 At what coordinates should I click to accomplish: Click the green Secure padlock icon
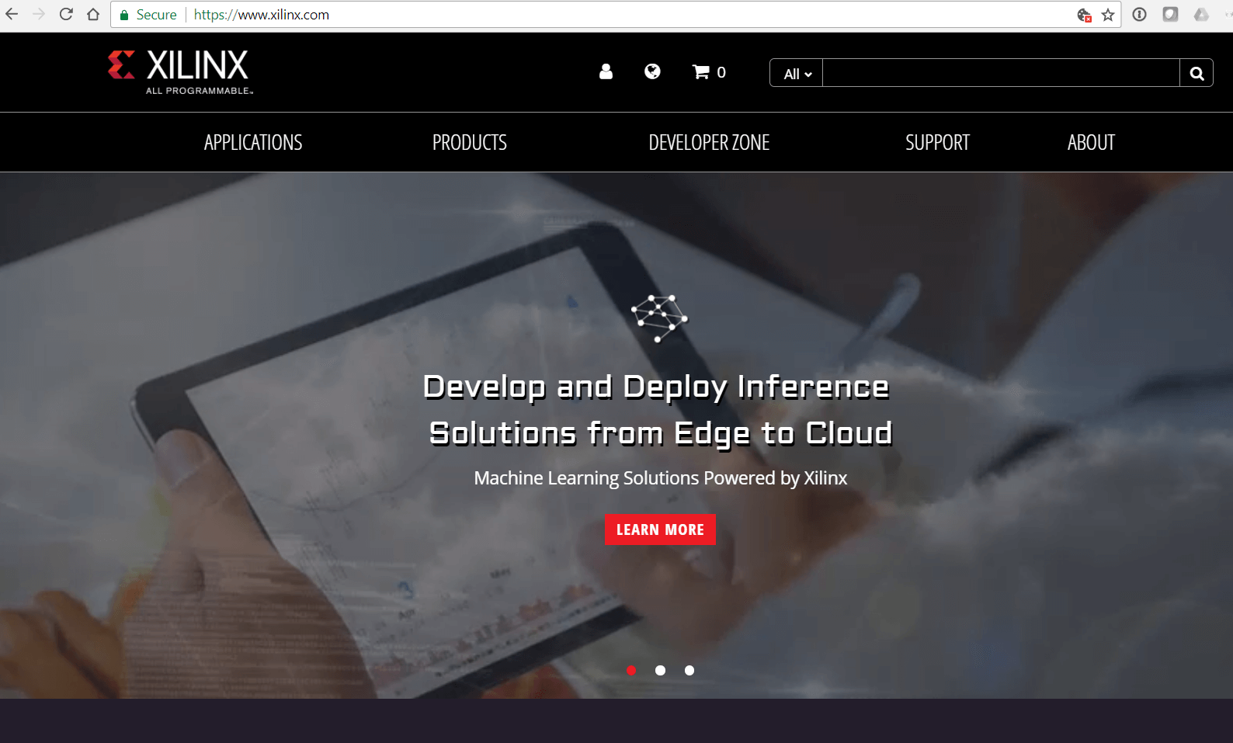click(x=124, y=15)
